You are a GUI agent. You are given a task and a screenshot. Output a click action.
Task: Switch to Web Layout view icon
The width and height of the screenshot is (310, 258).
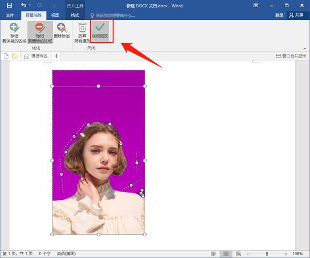click(x=238, y=254)
